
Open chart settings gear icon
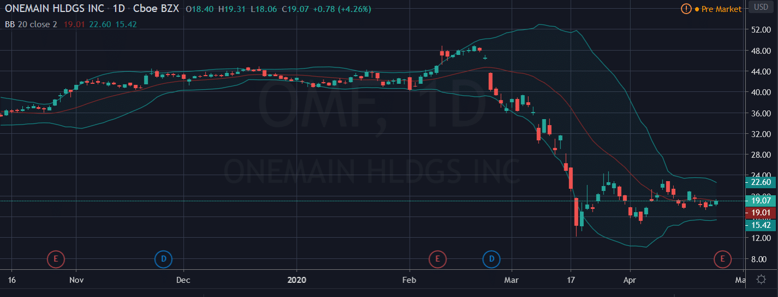click(761, 280)
